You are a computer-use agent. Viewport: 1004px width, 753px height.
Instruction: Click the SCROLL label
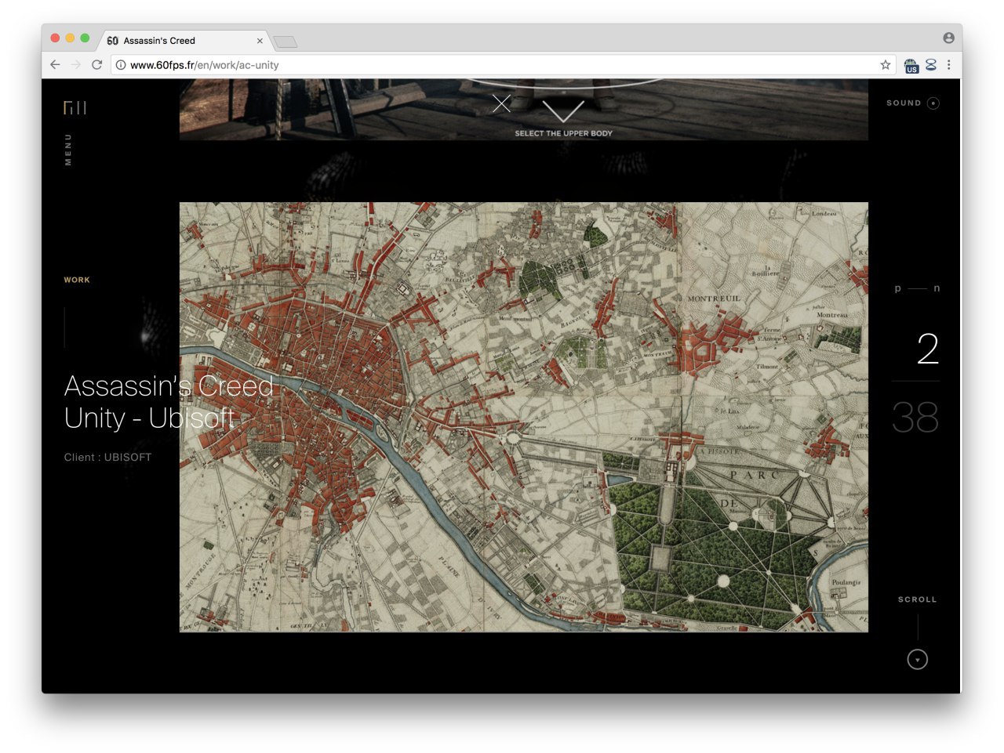pyautogui.click(x=918, y=599)
